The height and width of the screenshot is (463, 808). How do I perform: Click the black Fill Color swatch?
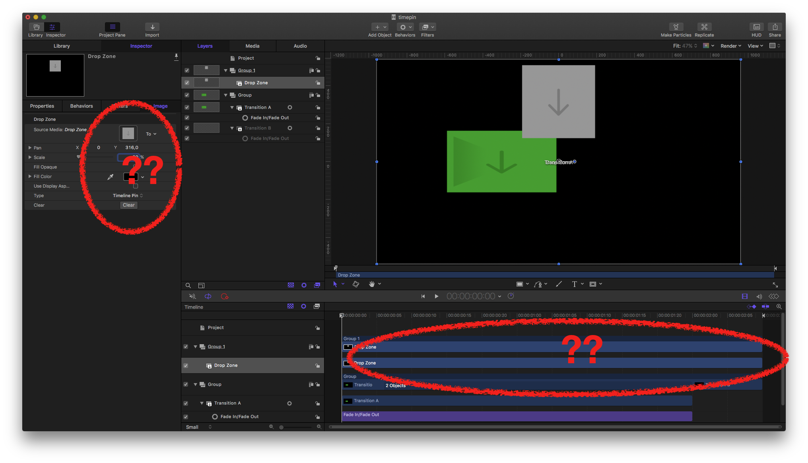[x=130, y=177]
